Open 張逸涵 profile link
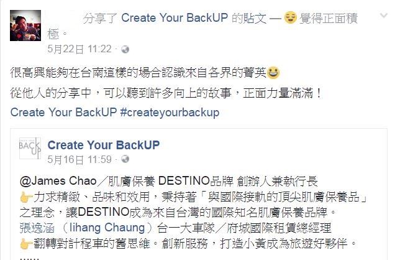Image resolution: width=395 pixels, height=260 pixels. pos(37,228)
